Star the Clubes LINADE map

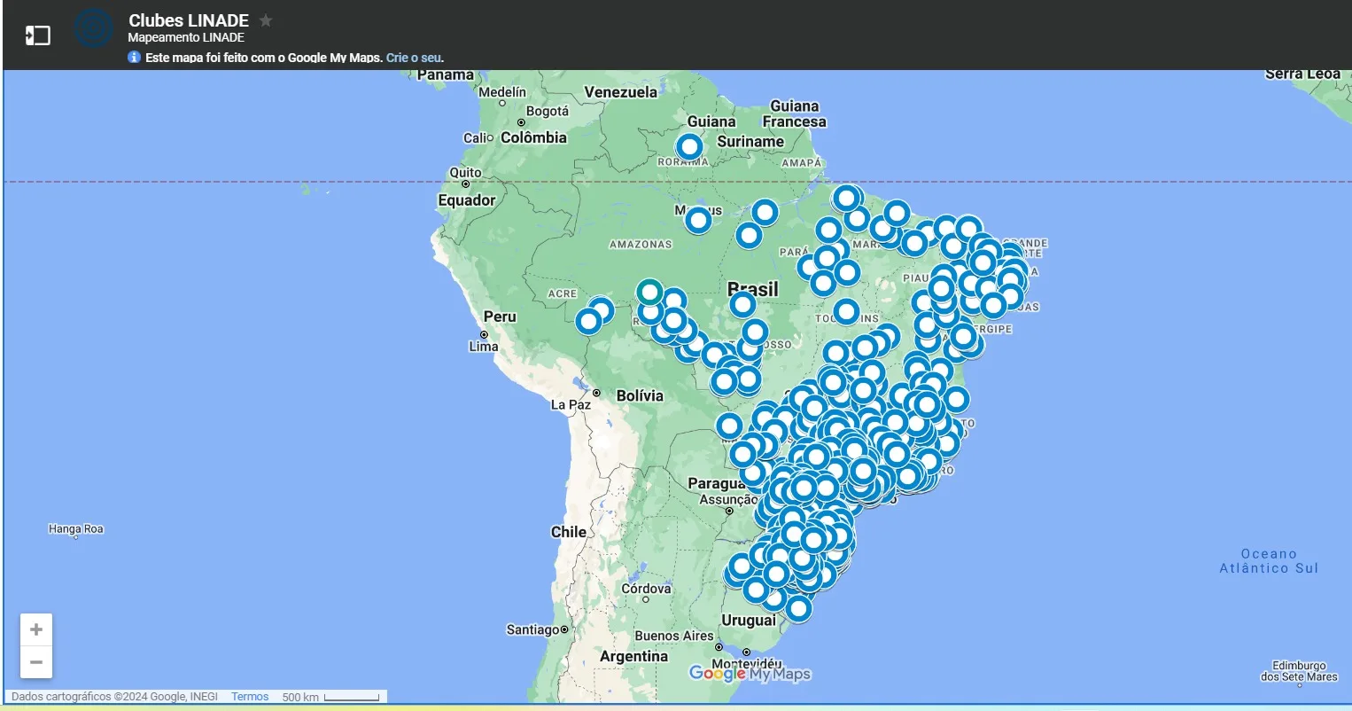click(x=264, y=20)
